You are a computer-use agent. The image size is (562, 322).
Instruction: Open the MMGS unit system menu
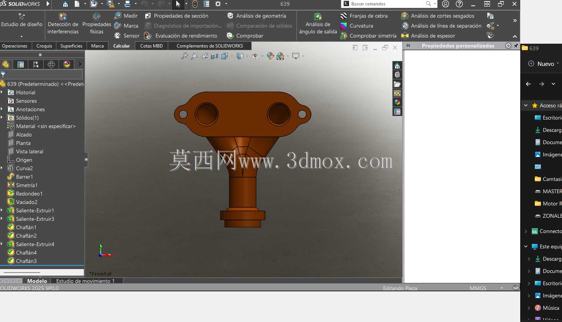(x=478, y=288)
